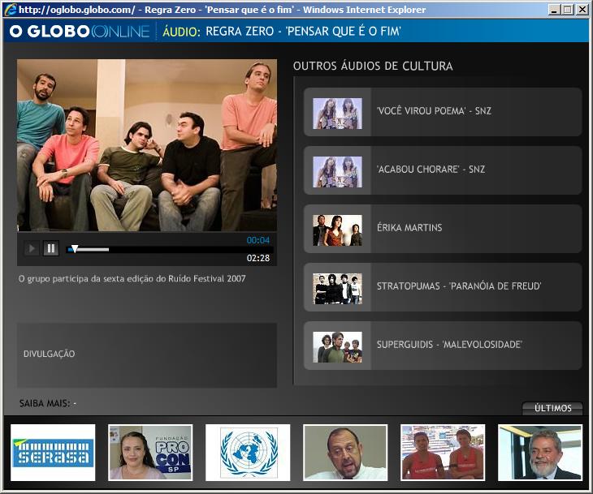Open the United Nations emblem thumbnail

coord(248,453)
